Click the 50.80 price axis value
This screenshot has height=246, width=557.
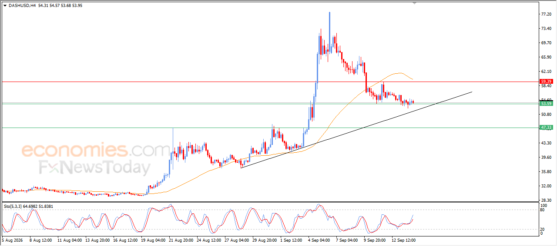(x=546, y=115)
